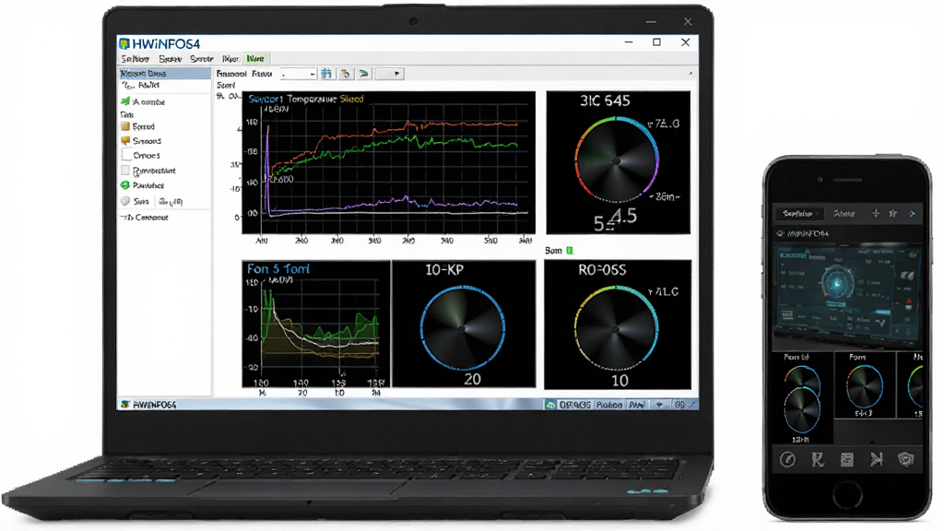Tap the phone's round home button

(x=847, y=495)
